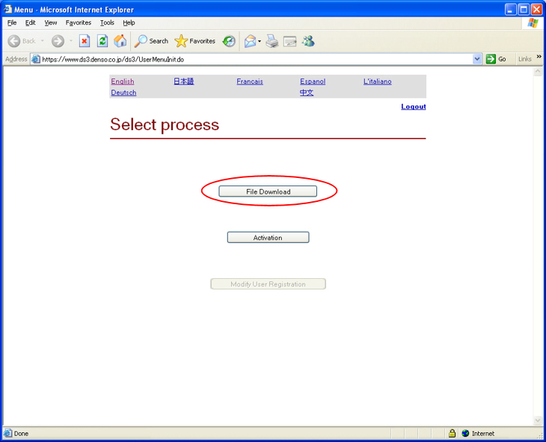Click the address bar URL field

click(x=256, y=59)
